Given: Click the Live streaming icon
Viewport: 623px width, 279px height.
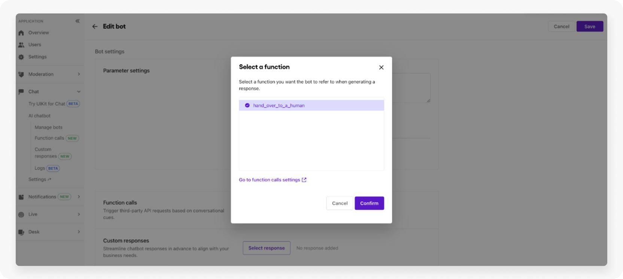Looking at the screenshot, I should (21, 214).
